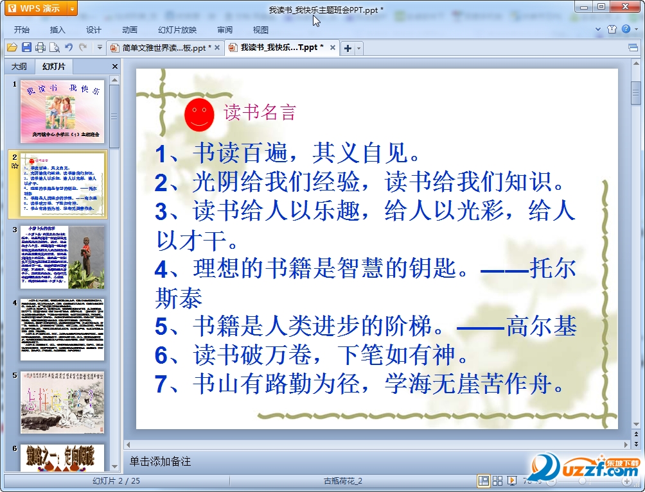This screenshot has height=492, width=645.
Task: Select slide 3 thumbnail
Action: click(62, 257)
